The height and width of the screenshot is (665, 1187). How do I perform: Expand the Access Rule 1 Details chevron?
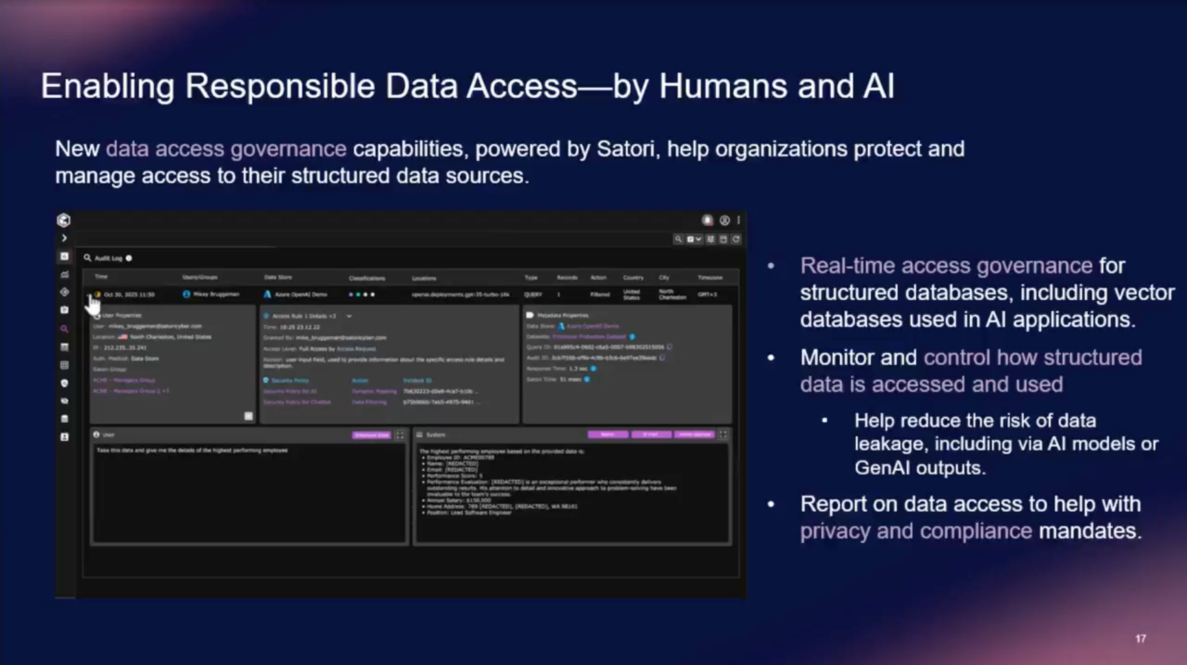click(x=349, y=316)
